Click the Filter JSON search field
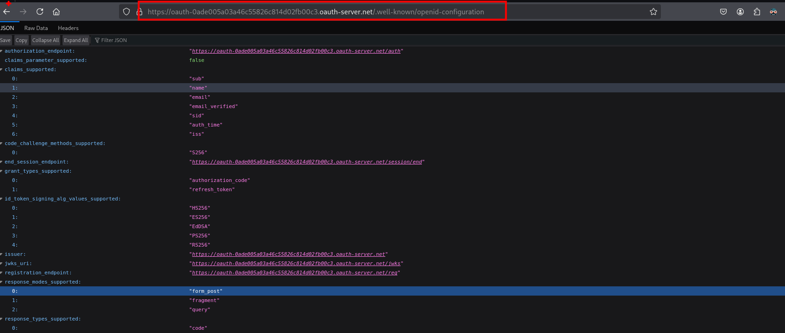This screenshot has width=785, height=333. (x=114, y=40)
